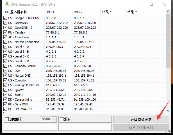
Task: Toggle the DK - Censurfridns checkbox
Action: point(5,99)
